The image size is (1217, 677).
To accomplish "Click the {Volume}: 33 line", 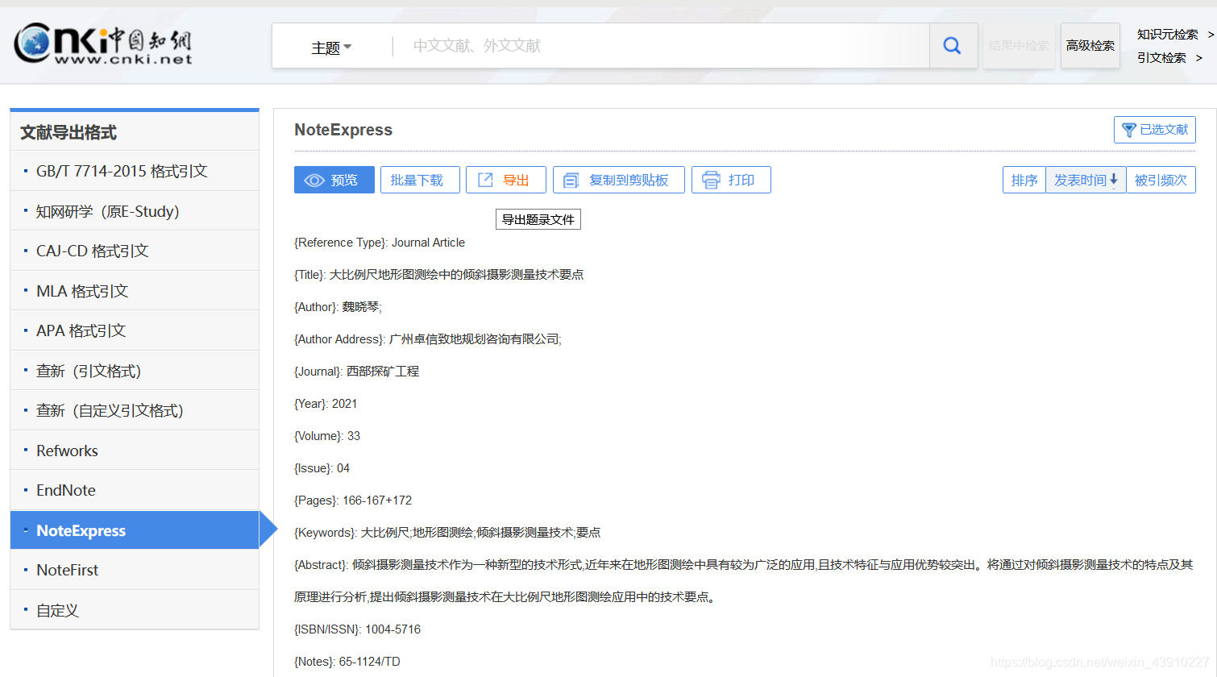I will pos(327,436).
